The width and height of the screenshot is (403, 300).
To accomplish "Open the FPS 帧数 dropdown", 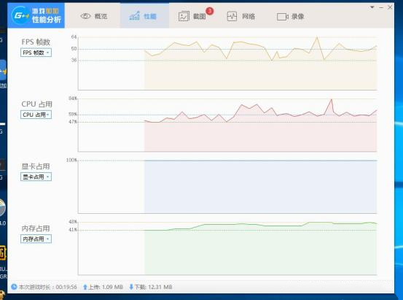I will pyautogui.click(x=36, y=53).
